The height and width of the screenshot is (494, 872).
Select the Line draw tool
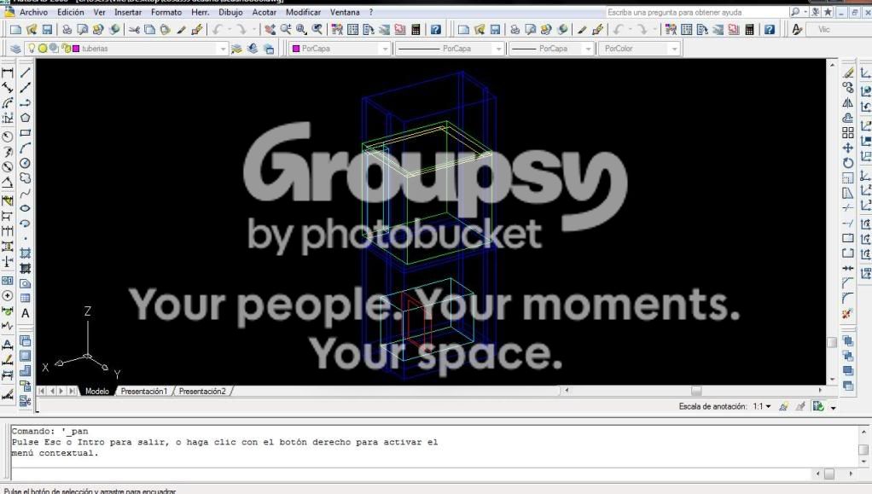pyautogui.click(x=25, y=73)
